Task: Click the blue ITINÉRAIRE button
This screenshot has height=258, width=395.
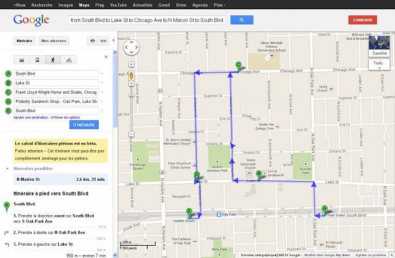Action: [85, 124]
